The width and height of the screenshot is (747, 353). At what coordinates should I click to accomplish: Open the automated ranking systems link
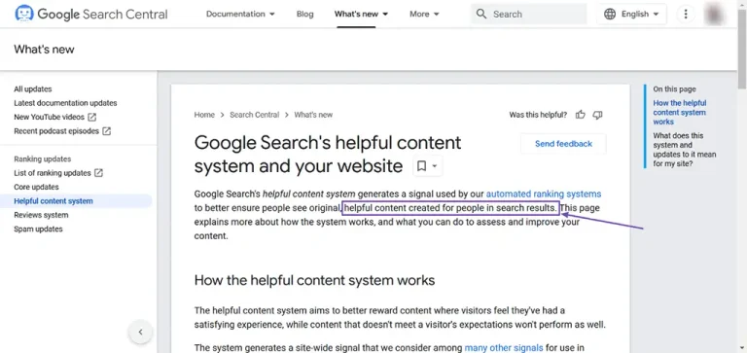pyautogui.click(x=544, y=194)
